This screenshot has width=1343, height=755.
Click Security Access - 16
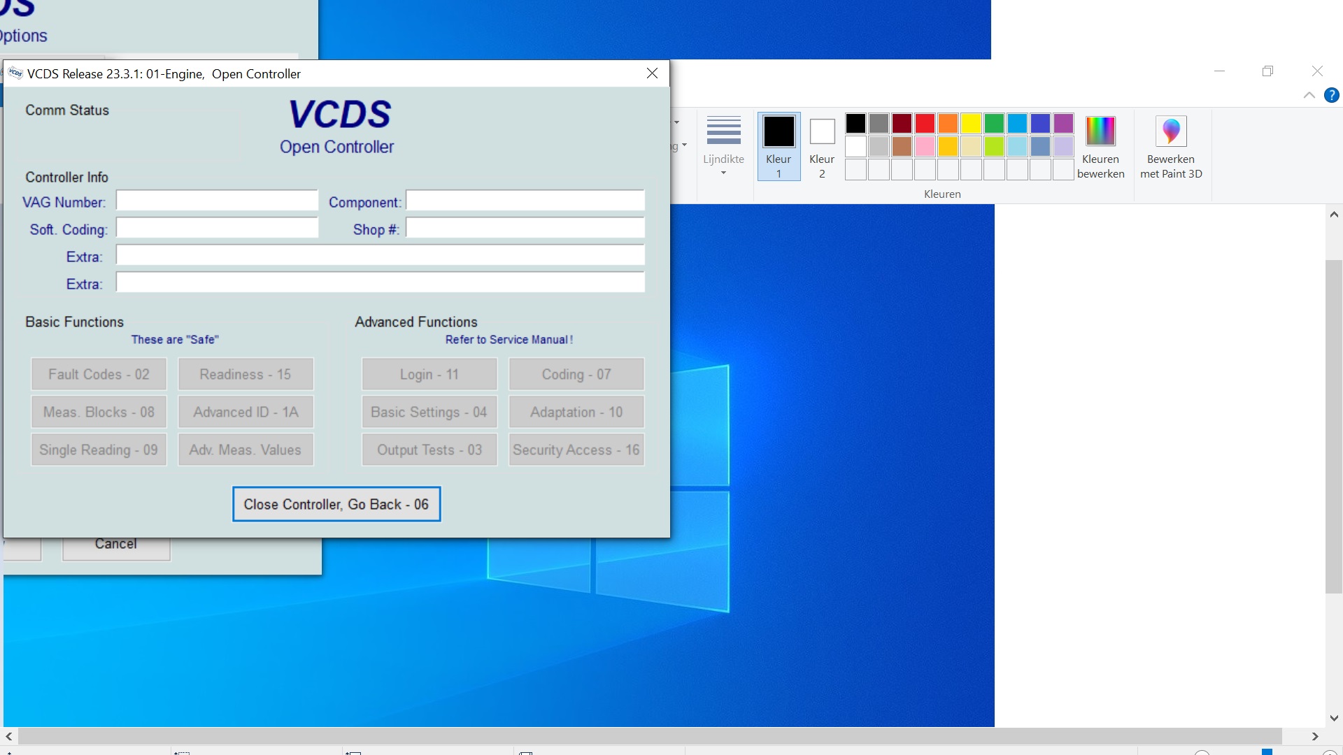coord(576,450)
